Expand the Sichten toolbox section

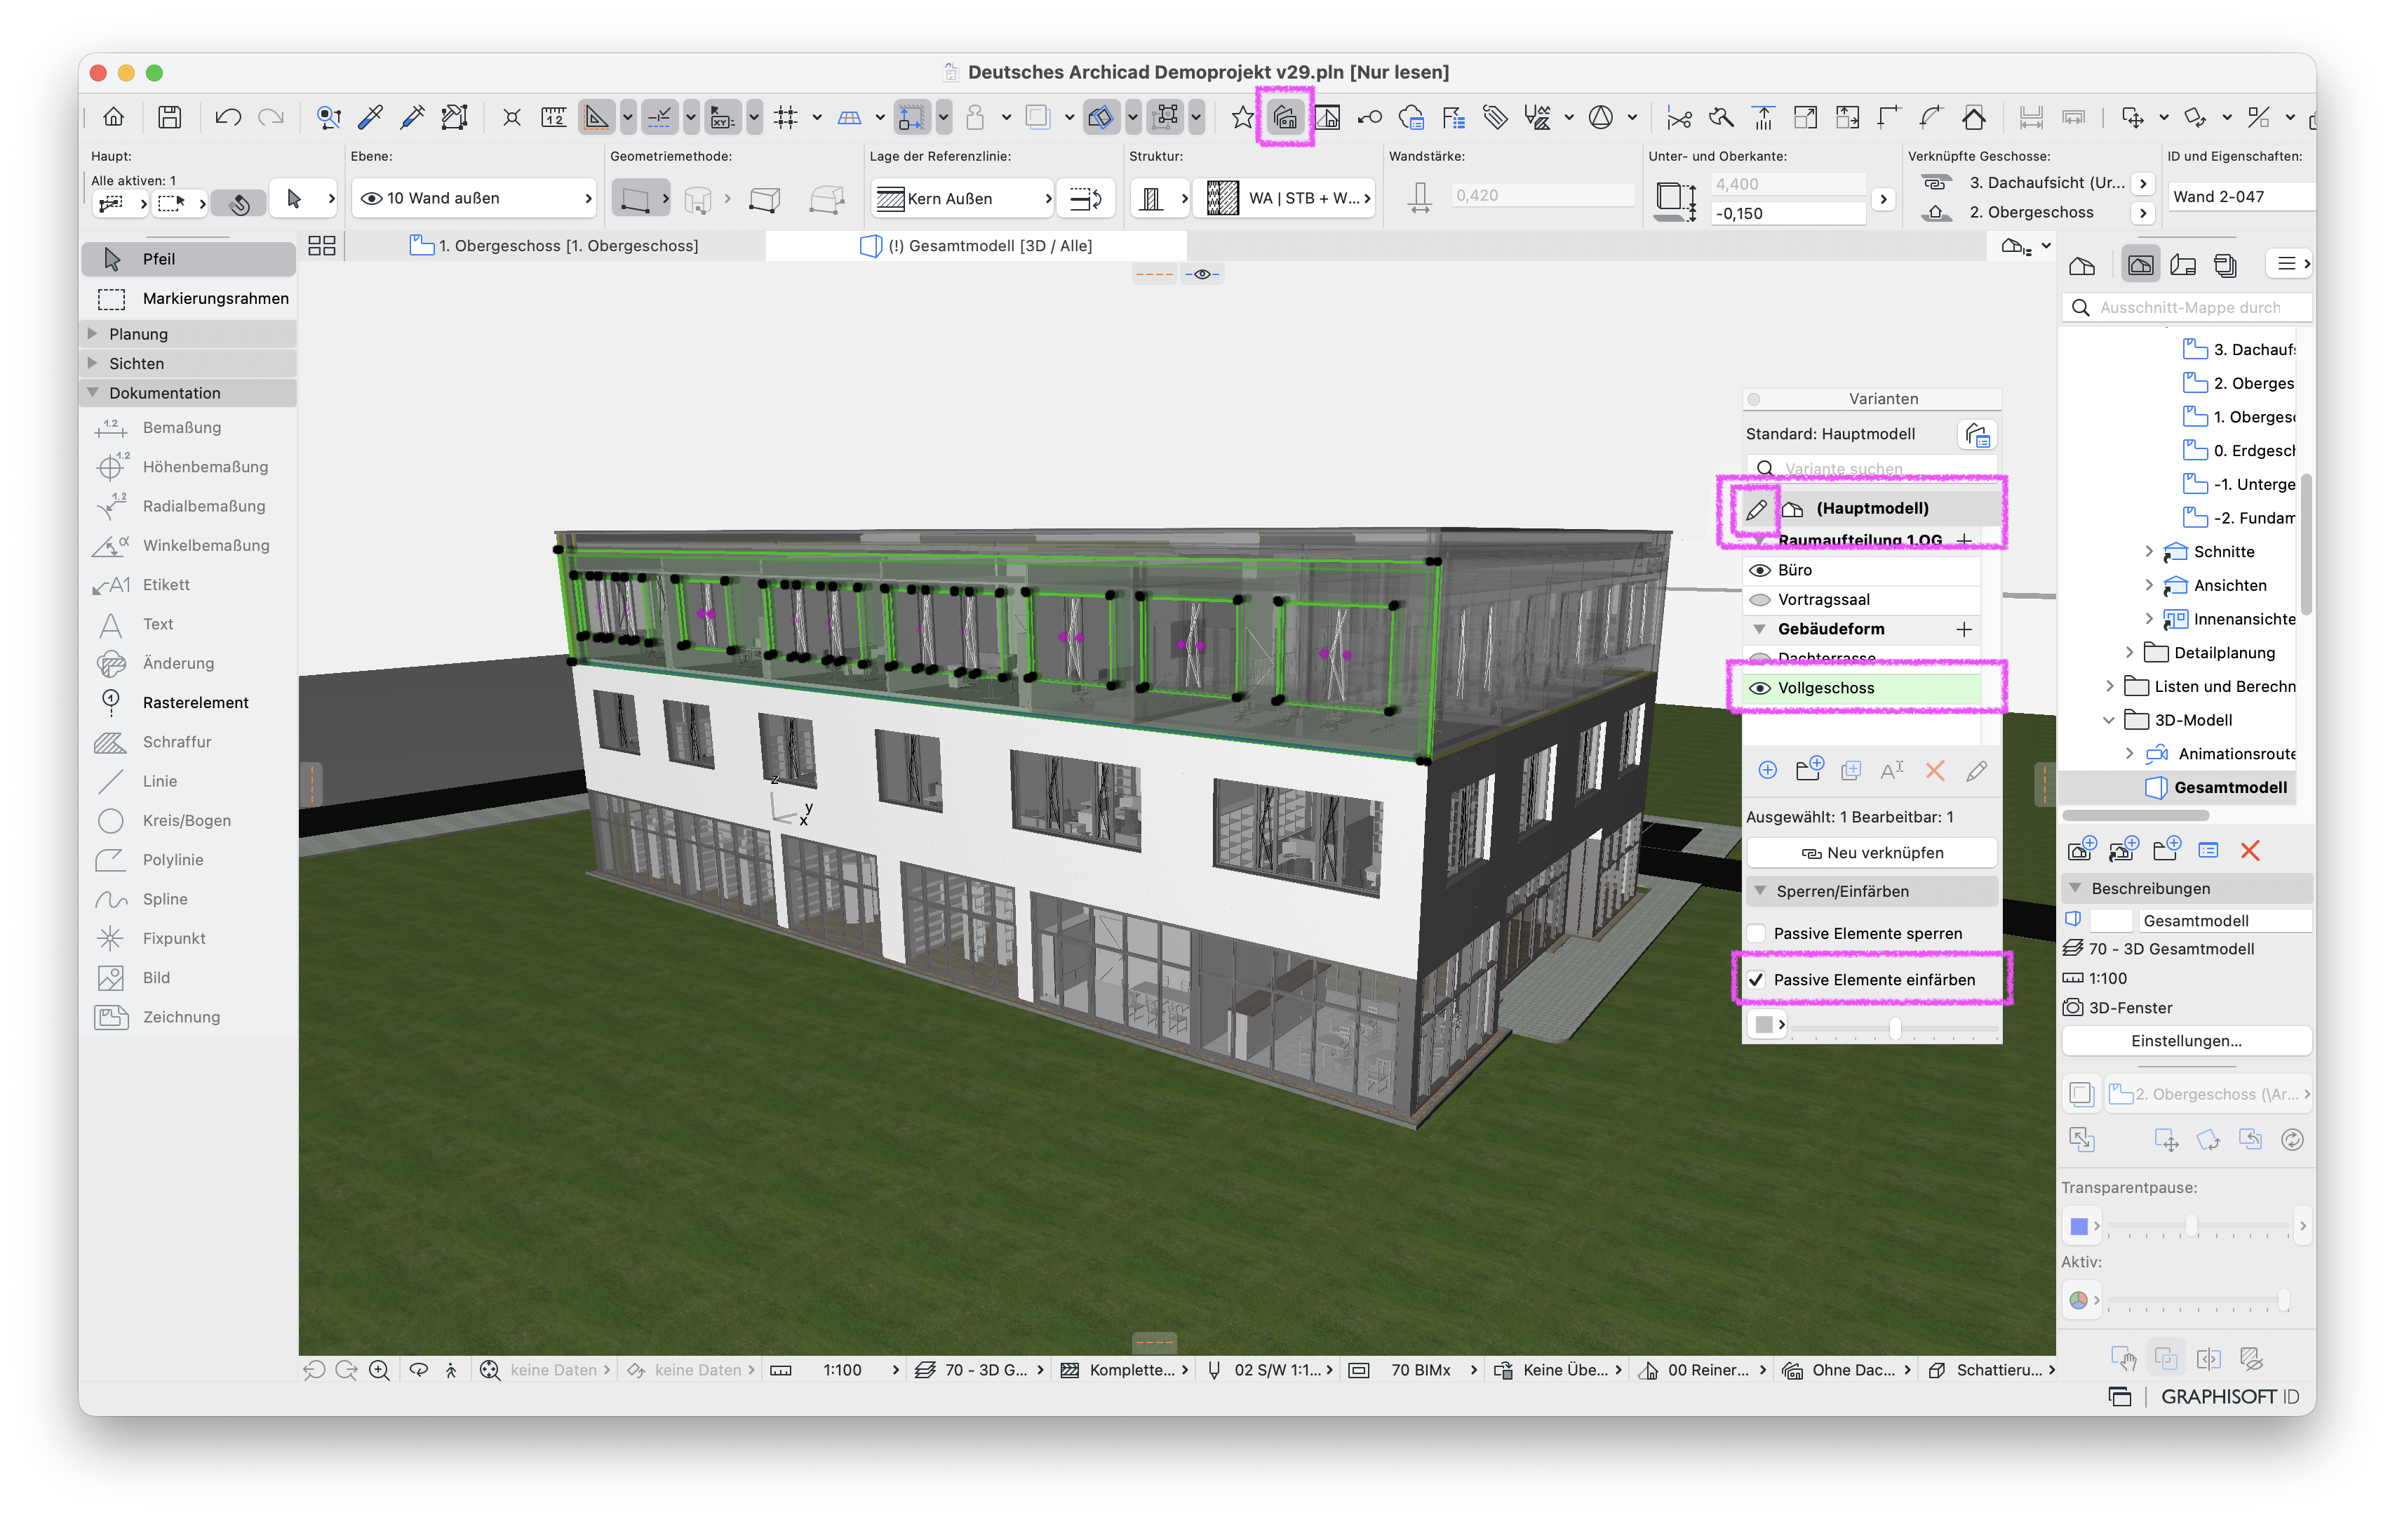click(x=93, y=363)
